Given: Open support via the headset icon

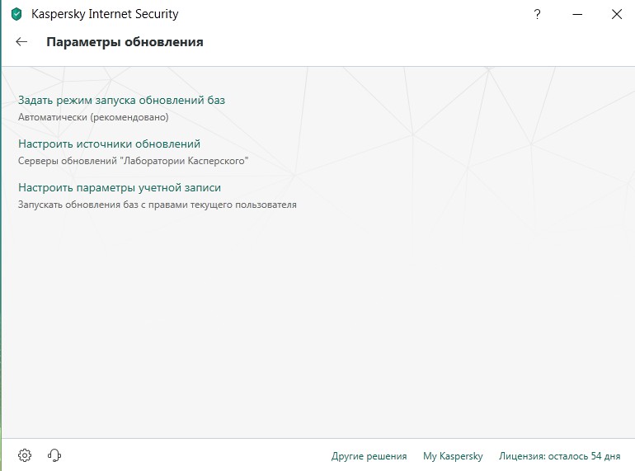Looking at the screenshot, I should pos(55,455).
